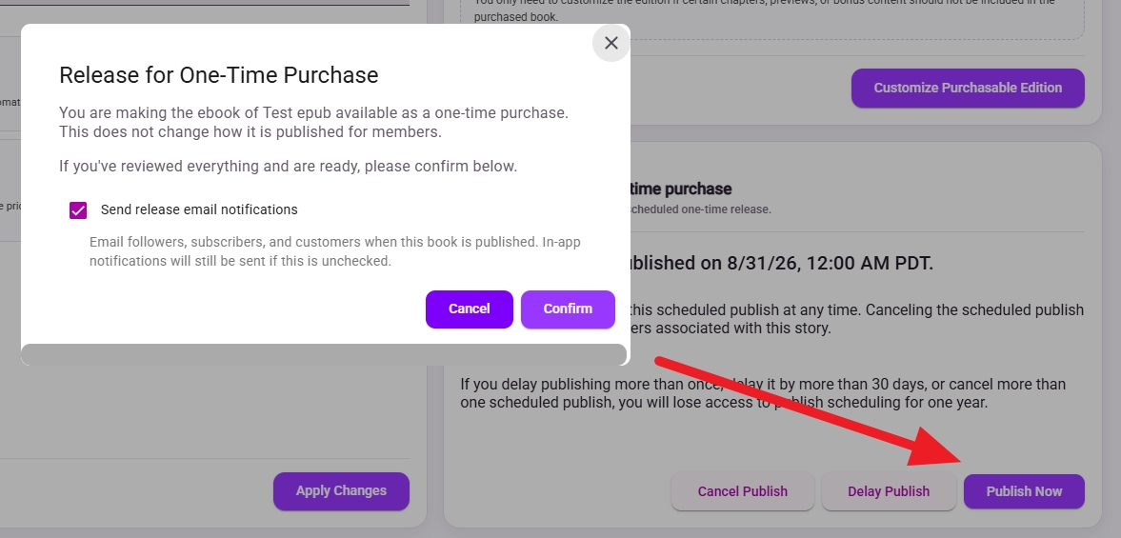Click the gray horizontal bar under the dialog

tap(324, 354)
